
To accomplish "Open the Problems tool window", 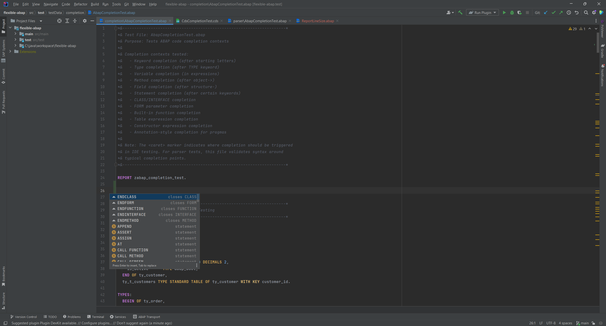I will [72, 317].
